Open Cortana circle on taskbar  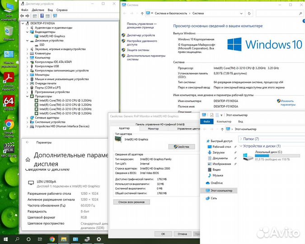(28, 239)
